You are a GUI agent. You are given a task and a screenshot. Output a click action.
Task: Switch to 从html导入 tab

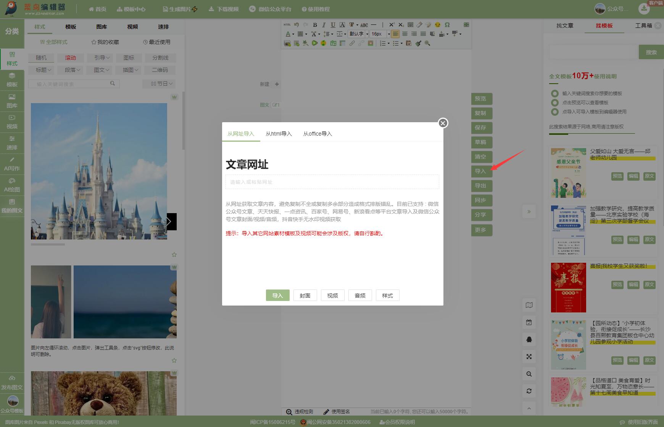(x=279, y=134)
